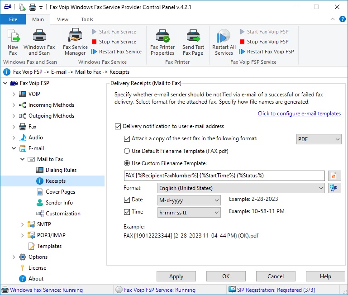
Task: Open the Templates tree item
Action: [45, 247]
